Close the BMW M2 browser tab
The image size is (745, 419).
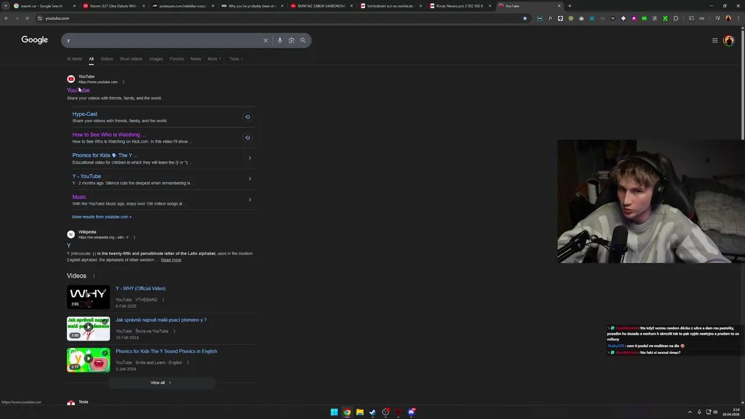click(x=352, y=6)
